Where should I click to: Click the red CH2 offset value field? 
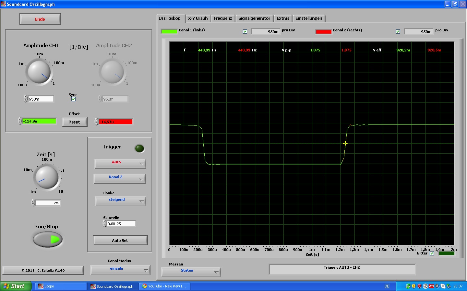pyautogui.click(x=116, y=122)
